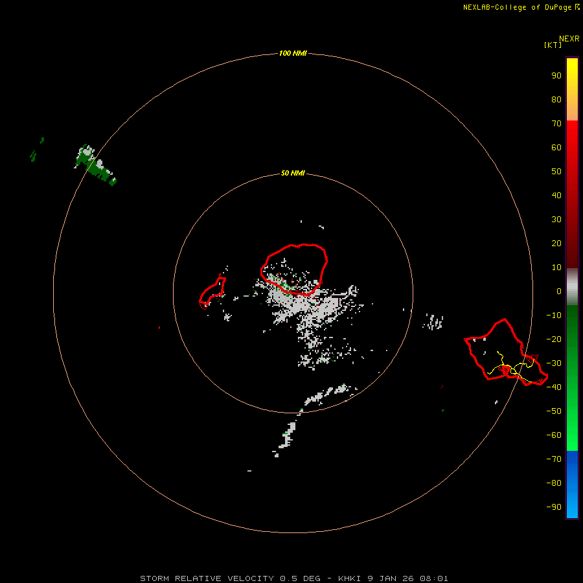Image resolution: width=583 pixels, height=583 pixels.
Task: Click the 50 value on the velocity scale
Action: tap(556, 172)
